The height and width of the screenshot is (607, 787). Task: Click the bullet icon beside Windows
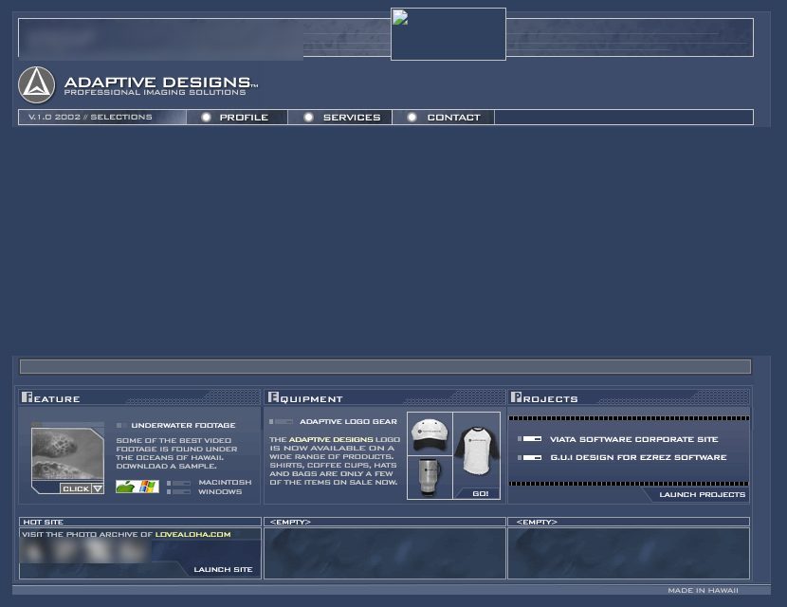click(x=179, y=492)
